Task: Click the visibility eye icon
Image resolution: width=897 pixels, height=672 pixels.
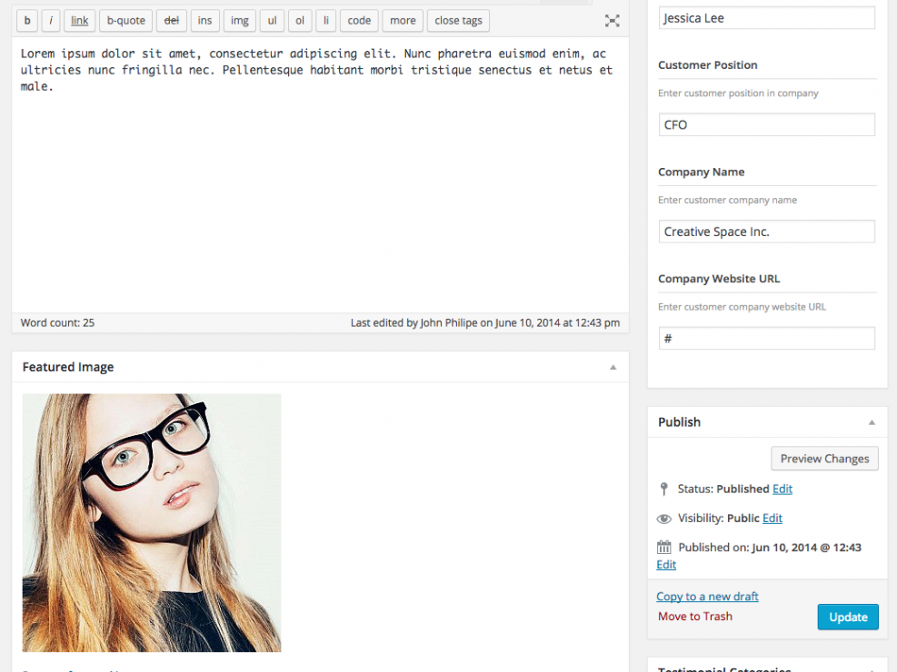Action: click(x=663, y=519)
